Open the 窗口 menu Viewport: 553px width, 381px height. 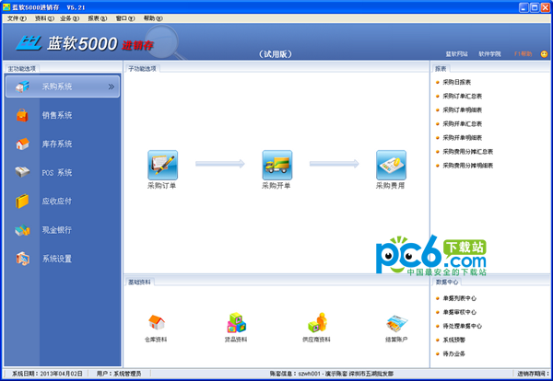point(125,18)
